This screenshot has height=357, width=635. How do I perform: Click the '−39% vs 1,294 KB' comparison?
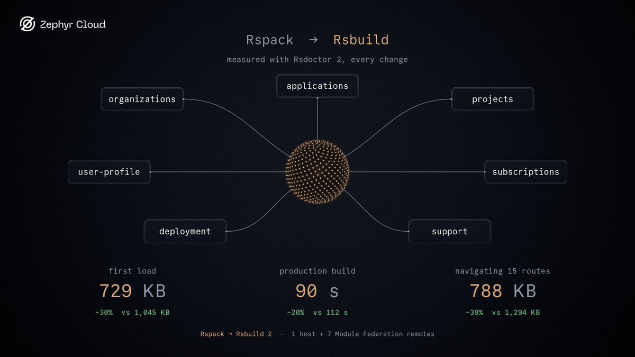click(503, 313)
